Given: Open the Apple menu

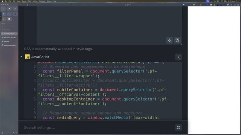Looking at the screenshot, I should tap(3, 1).
